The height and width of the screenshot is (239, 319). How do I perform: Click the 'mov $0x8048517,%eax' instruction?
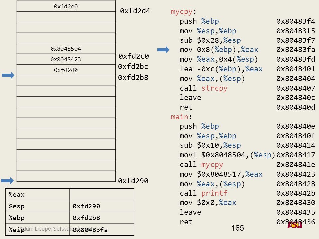point(221,174)
